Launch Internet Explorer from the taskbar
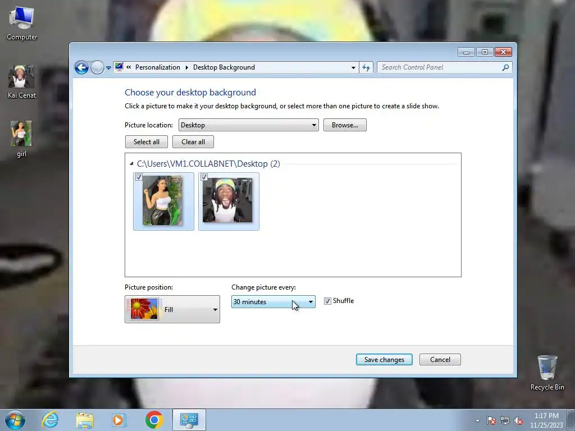575x431 pixels. pyautogui.click(x=50, y=420)
